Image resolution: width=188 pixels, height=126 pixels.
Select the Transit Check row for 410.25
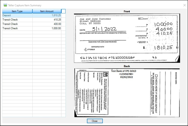point(34,19)
